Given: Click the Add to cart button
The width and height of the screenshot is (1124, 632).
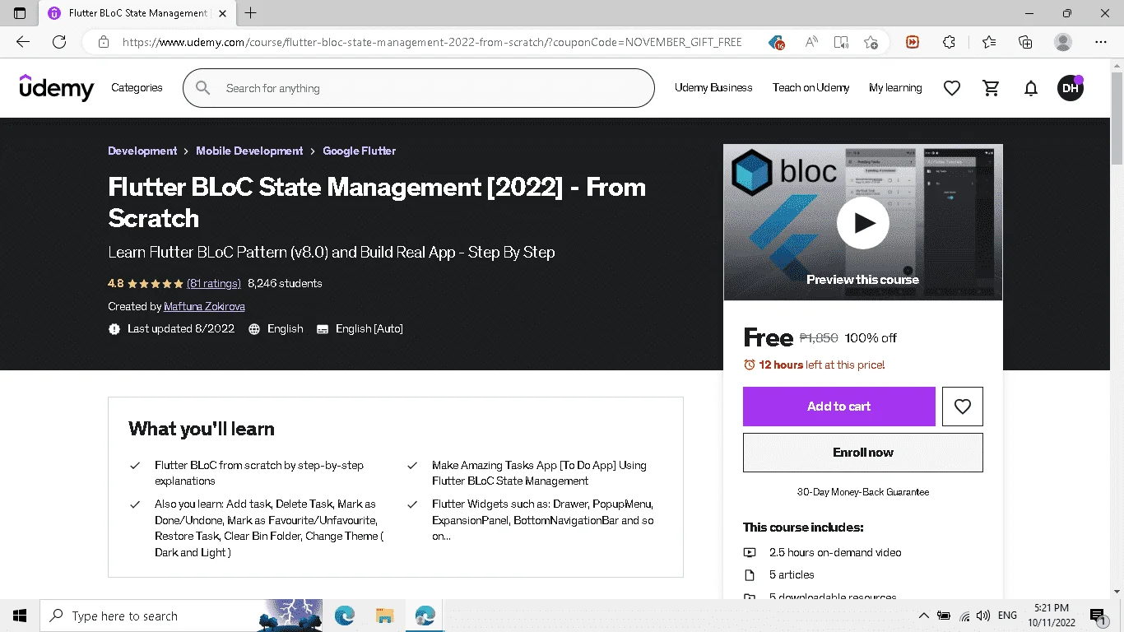Looking at the screenshot, I should pyautogui.click(x=839, y=407).
